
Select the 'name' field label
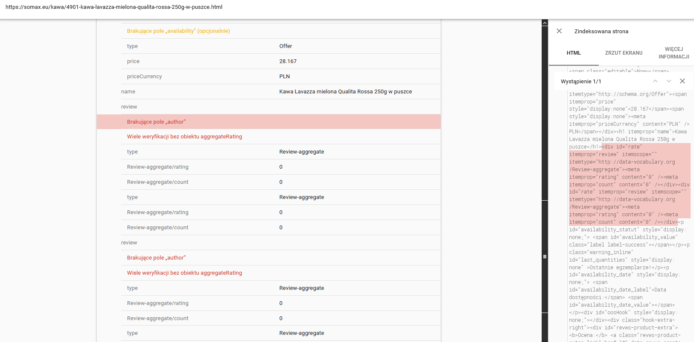(x=128, y=92)
